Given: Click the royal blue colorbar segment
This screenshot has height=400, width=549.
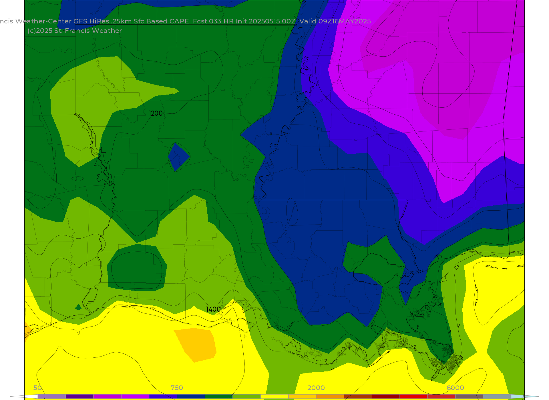Looking at the screenshot, I should (x=163, y=397).
